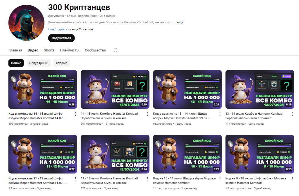Click '1,2 тыс. просмотров • 3 дня назад' text
Screen dimensions: 299x196
[x=30, y=188]
